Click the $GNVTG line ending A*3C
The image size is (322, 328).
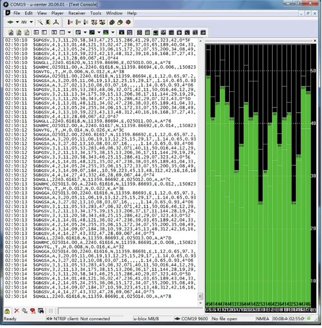[65, 130]
